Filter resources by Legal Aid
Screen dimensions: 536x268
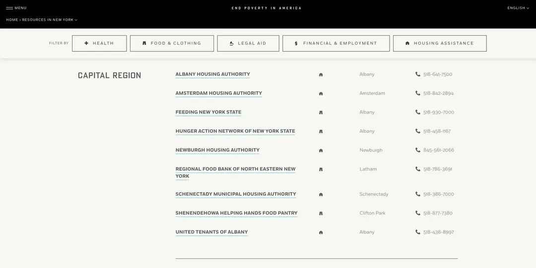[248, 44]
